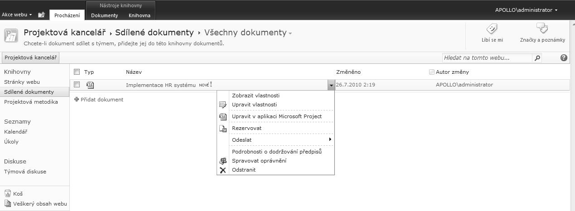Viewport: 575px width, 211px height.
Task: Click the 'Přidat dokument' link
Action: [101, 100]
